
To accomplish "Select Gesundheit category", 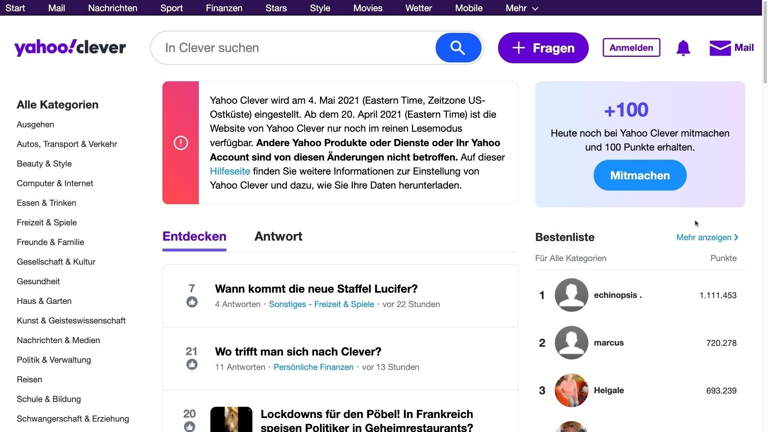I will pos(38,281).
